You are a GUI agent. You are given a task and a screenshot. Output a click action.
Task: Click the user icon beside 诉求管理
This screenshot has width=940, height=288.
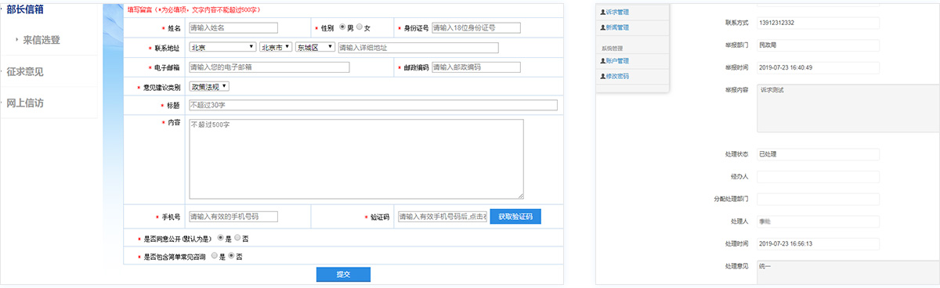point(603,13)
